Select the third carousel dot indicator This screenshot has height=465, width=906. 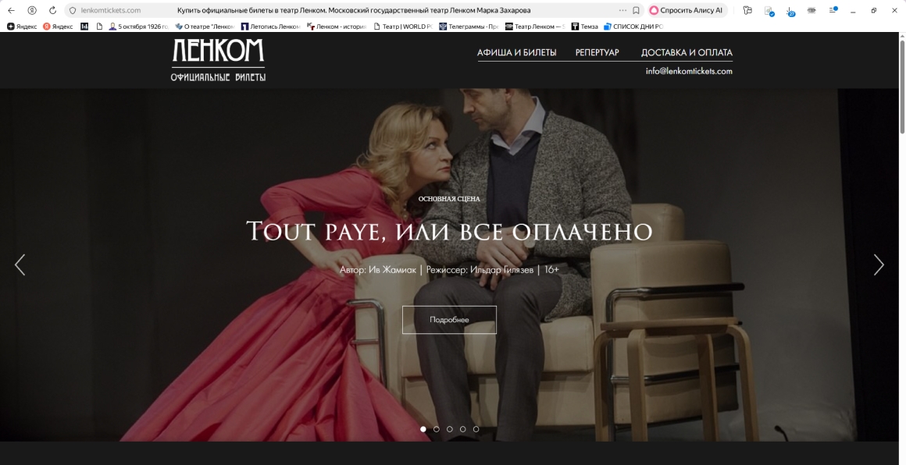tap(450, 429)
